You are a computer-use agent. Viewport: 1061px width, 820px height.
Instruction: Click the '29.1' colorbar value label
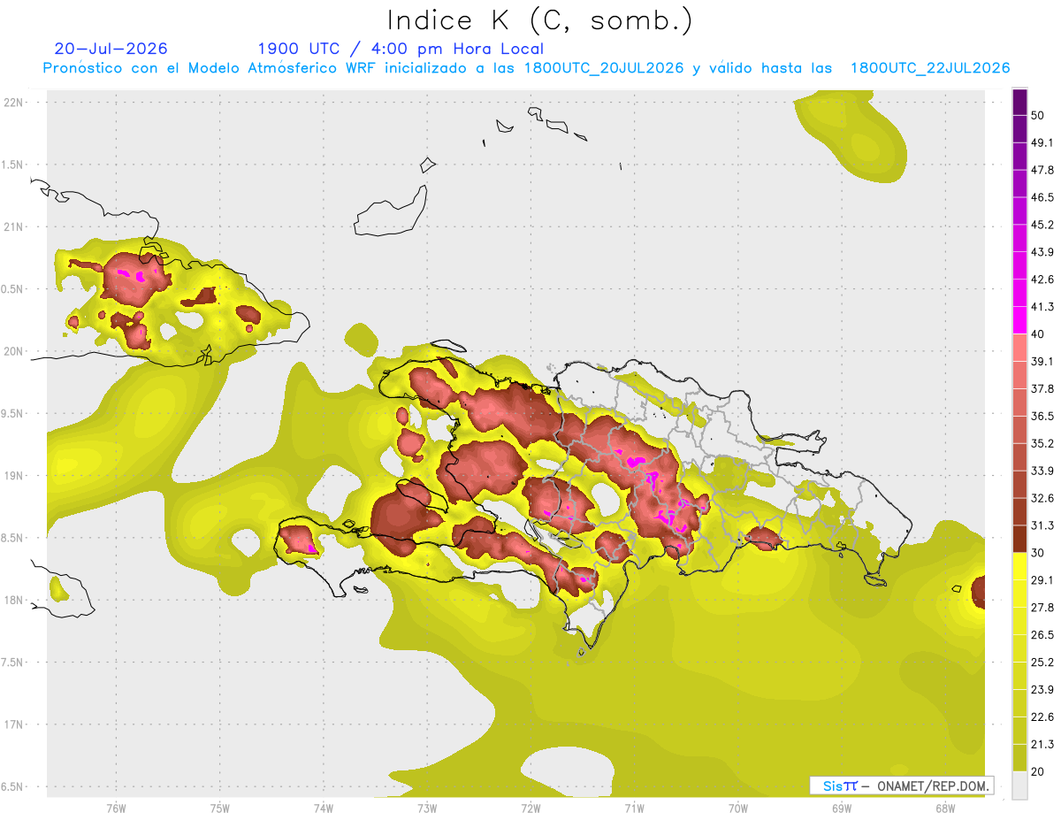pyautogui.click(x=1042, y=580)
